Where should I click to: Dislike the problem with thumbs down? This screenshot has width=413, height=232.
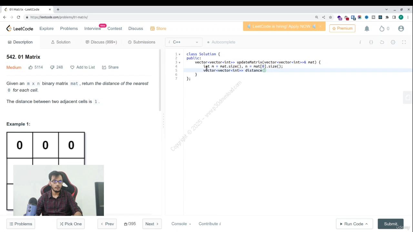tap(52, 67)
